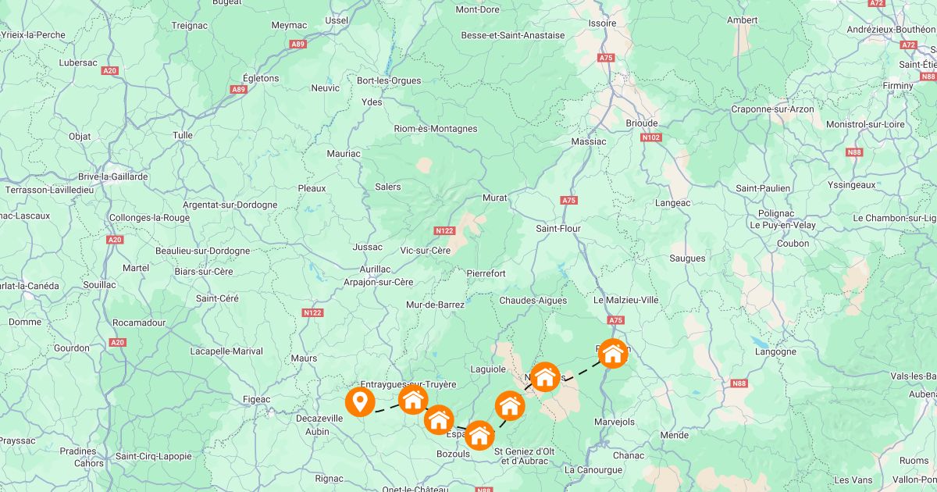Select the Laguiole place label

490,369
